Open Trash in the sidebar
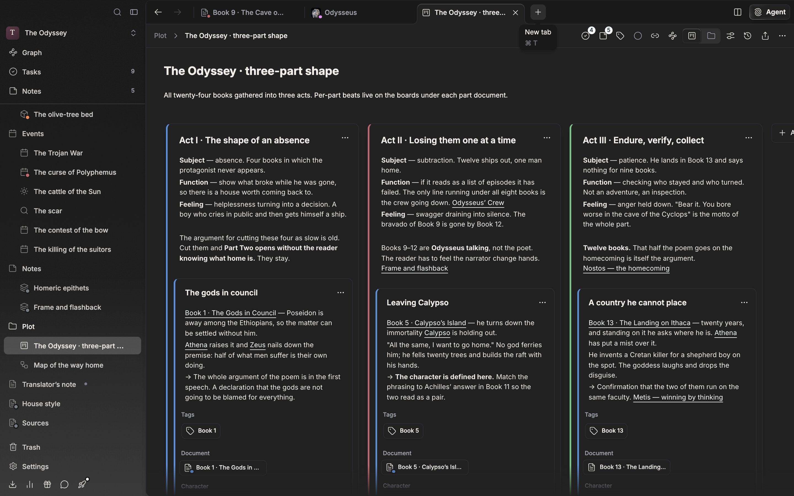 (73, 447)
